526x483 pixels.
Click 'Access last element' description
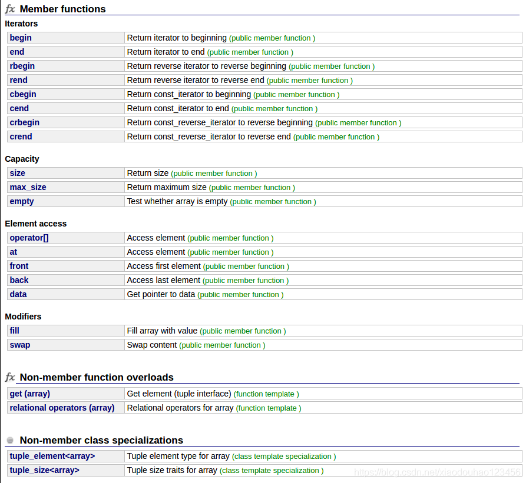coord(163,279)
